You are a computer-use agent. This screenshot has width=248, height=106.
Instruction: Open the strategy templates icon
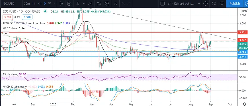coord(99,4)
